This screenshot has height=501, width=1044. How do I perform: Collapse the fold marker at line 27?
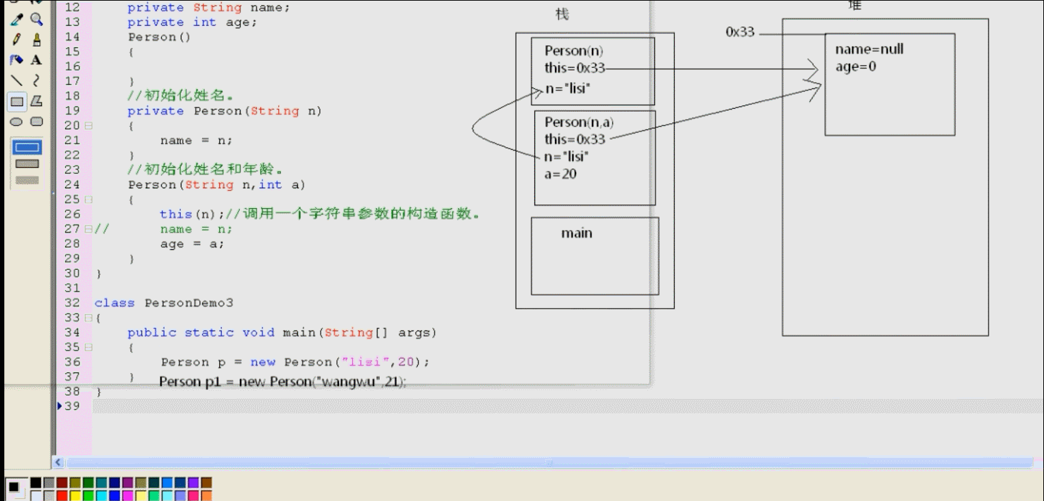[88, 229]
